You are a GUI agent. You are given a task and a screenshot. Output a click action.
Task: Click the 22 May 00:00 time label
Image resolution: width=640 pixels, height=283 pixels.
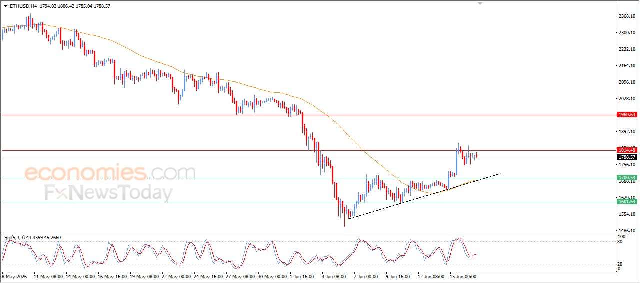click(177, 276)
